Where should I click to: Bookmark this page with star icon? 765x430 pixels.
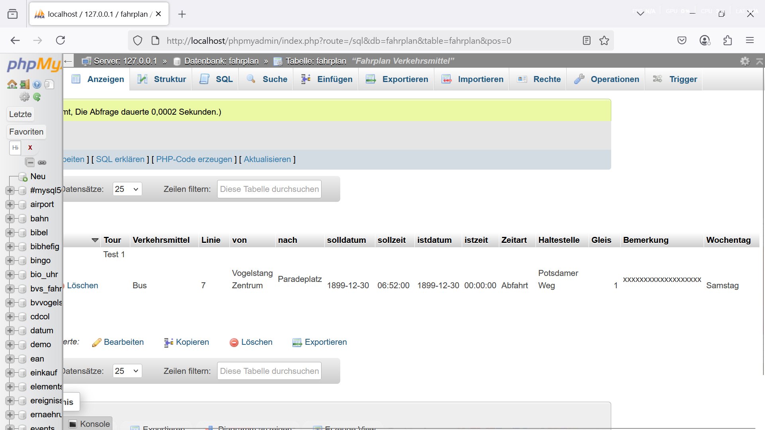coord(604,41)
